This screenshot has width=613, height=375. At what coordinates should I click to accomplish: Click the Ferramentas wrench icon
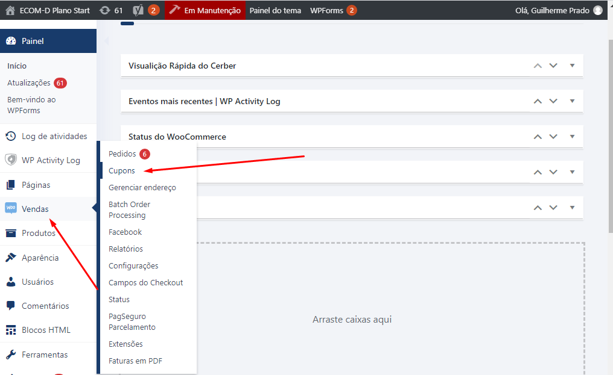click(11, 355)
